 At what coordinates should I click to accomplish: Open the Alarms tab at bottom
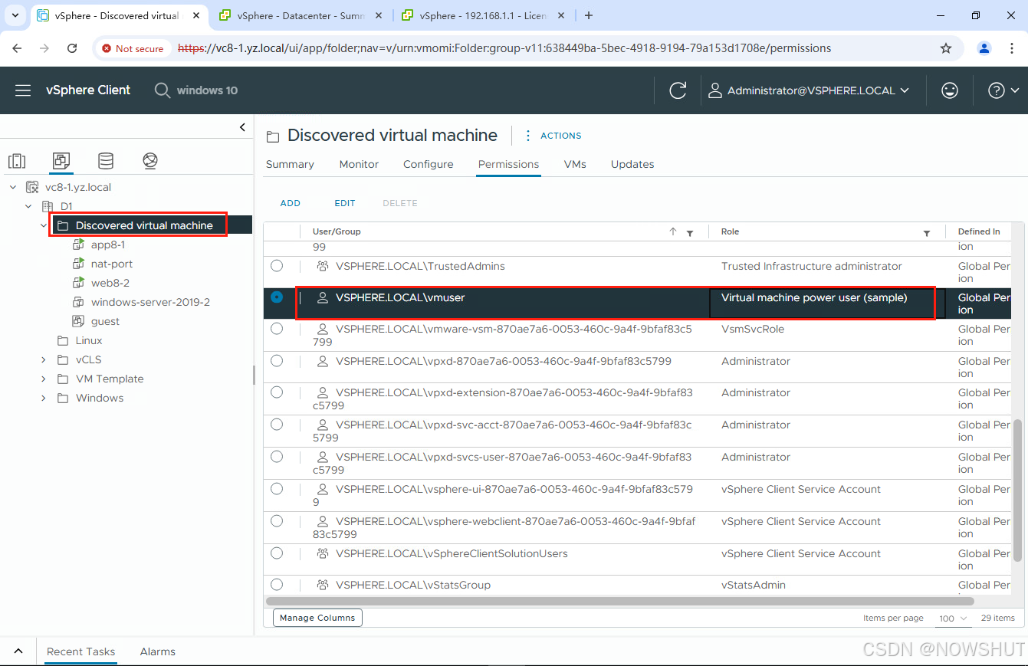tap(158, 651)
